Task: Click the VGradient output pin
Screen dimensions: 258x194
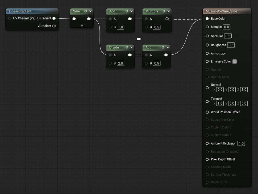Action: [x=54, y=26]
